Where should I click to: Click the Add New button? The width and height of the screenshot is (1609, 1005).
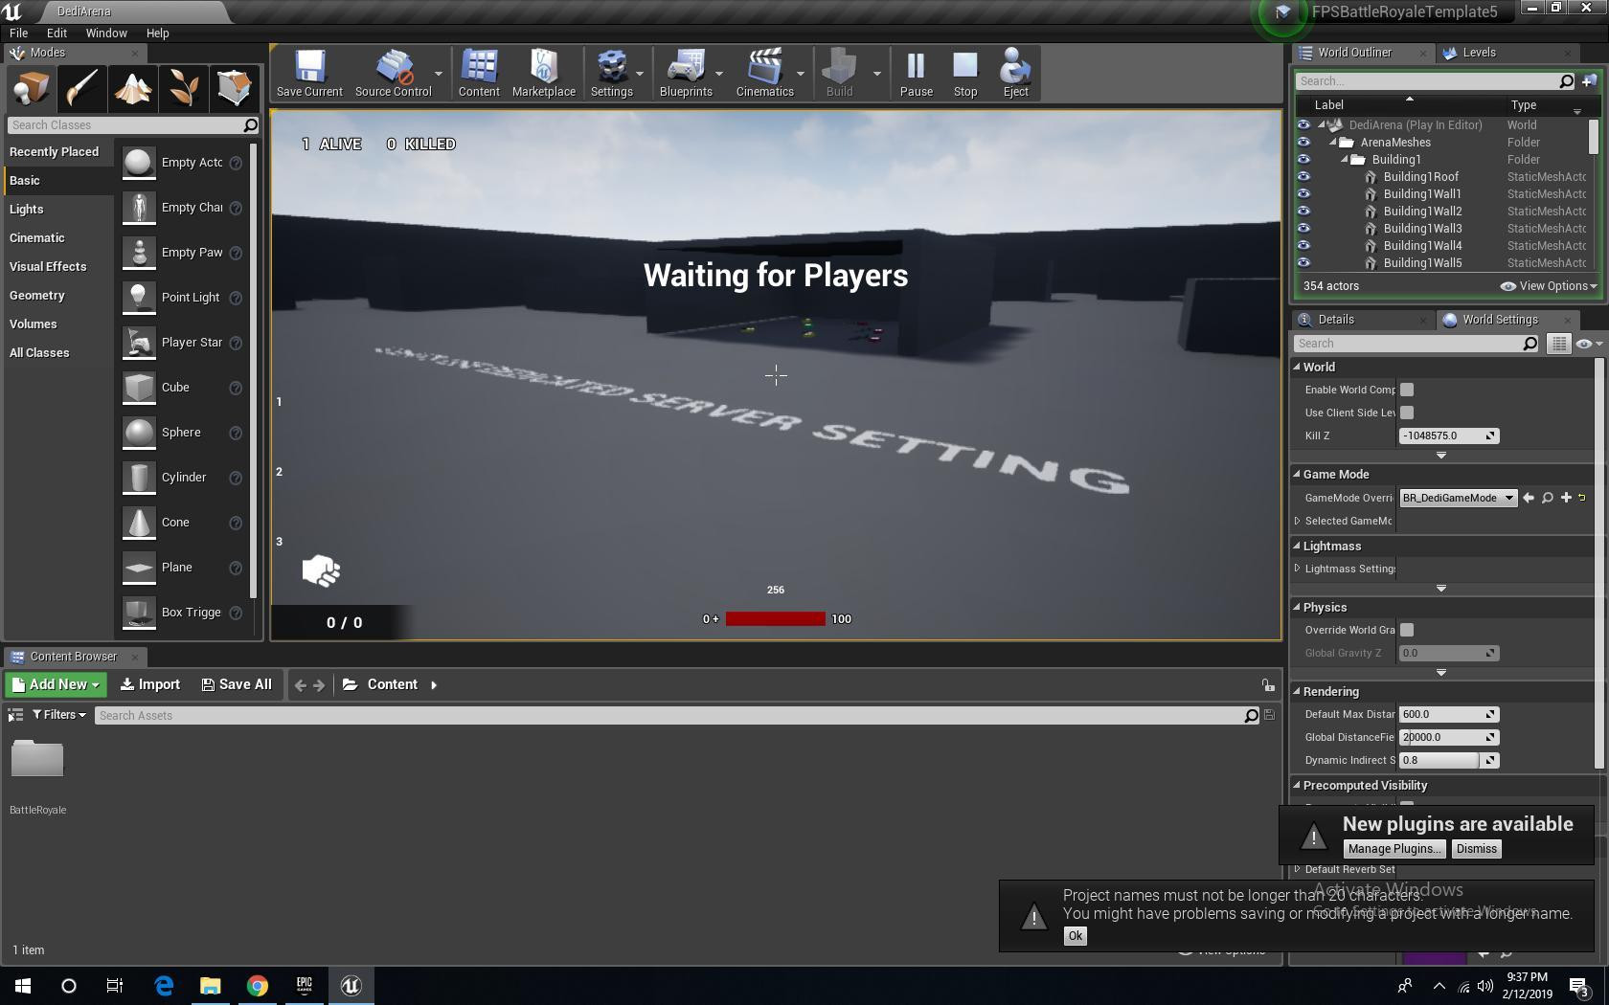pos(56,684)
